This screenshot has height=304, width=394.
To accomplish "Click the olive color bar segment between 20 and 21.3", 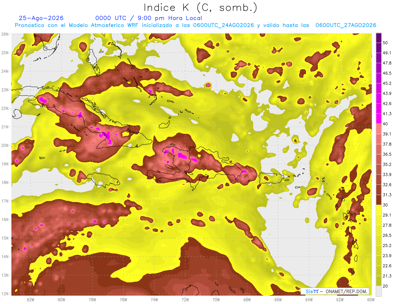I will 379,281.
